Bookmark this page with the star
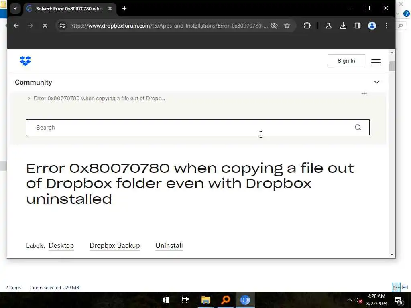The image size is (411, 308). pos(287,26)
